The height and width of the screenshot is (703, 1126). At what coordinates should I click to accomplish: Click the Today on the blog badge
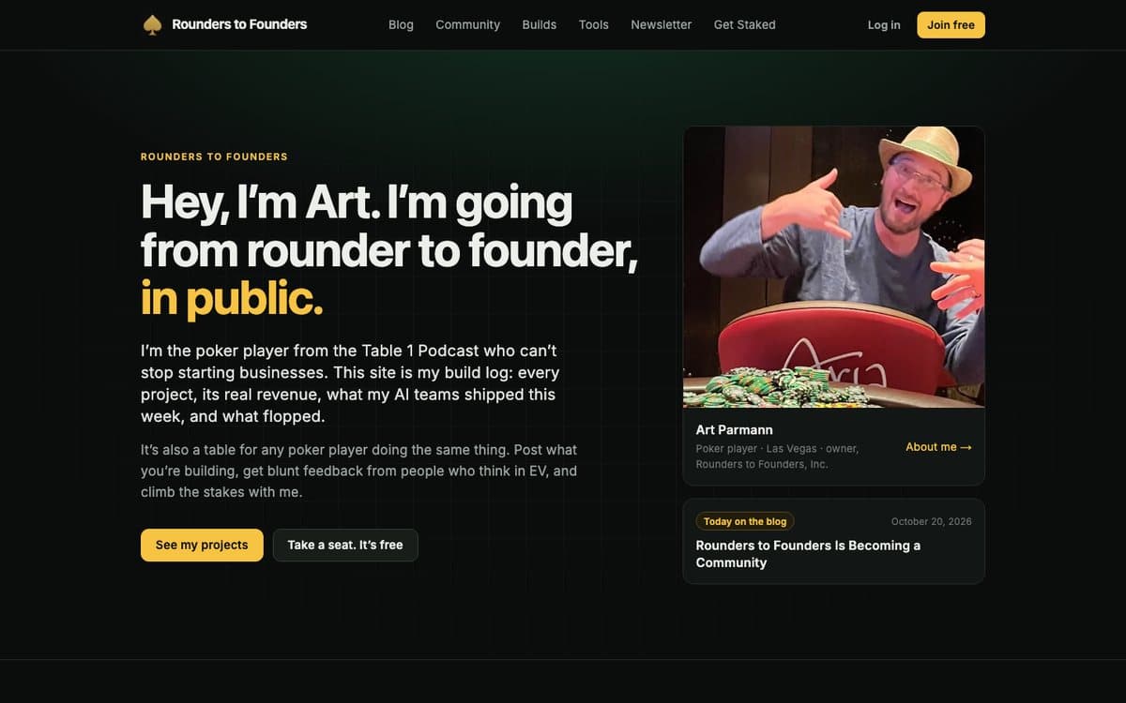[x=745, y=521]
